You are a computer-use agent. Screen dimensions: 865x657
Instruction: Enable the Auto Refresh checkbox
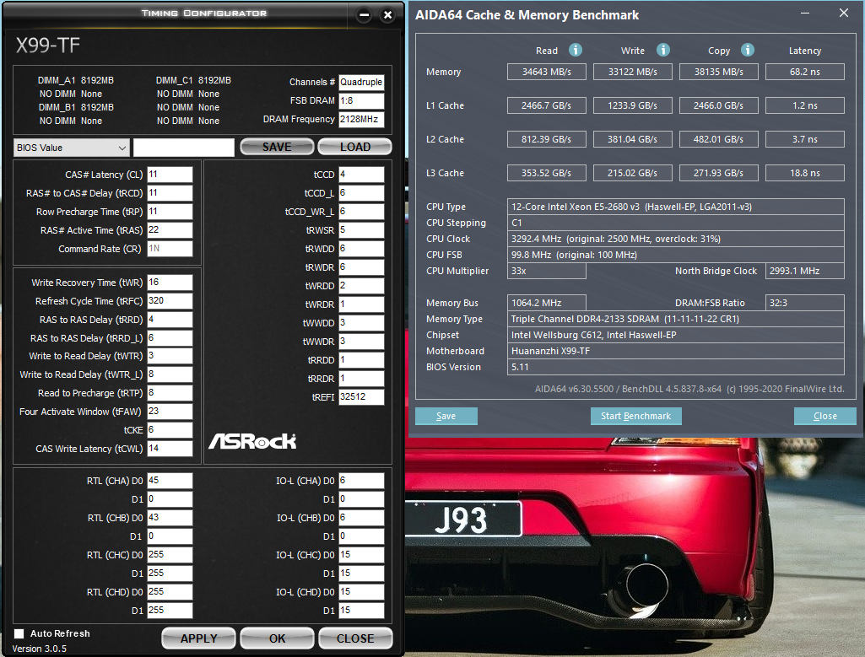19,633
